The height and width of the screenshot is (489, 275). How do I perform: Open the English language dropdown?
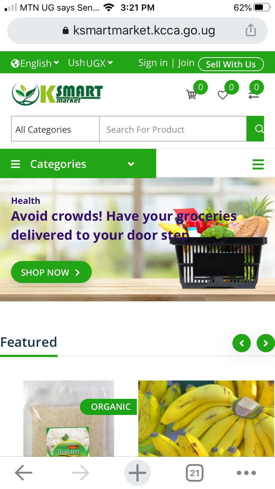coord(35,63)
